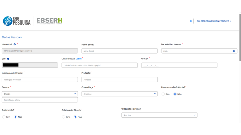Screen dimensions: 241x135
Task: Click the Dados Pessoais section heading
Action: [12, 37]
